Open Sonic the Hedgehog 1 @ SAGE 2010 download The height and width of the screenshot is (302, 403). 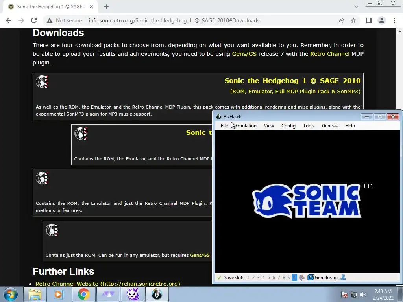pos(292,81)
